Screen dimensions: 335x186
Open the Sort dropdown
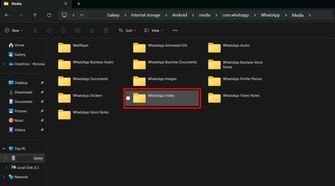point(127,30)
